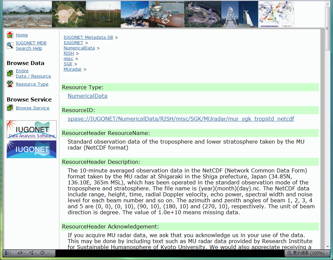
Task: Click the RISH breadcrumb link
Action: (x=69, y=53)
